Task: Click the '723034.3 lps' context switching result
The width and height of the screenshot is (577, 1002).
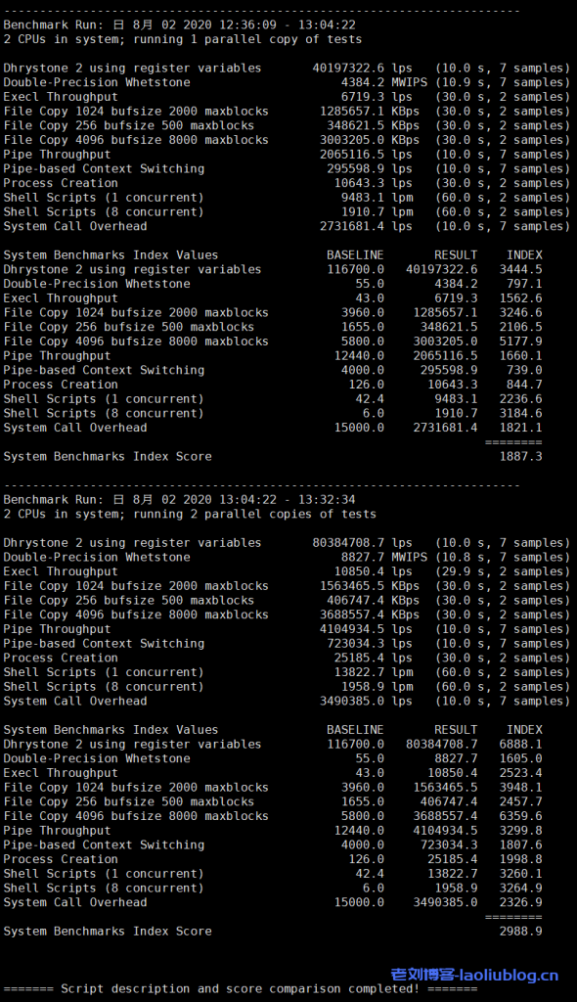Action: click(x=370, y=644)
